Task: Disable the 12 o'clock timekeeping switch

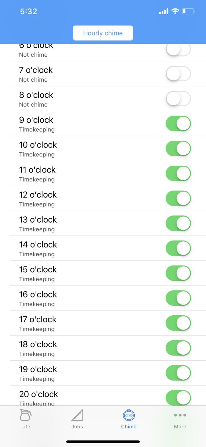Action: [178, 198]
